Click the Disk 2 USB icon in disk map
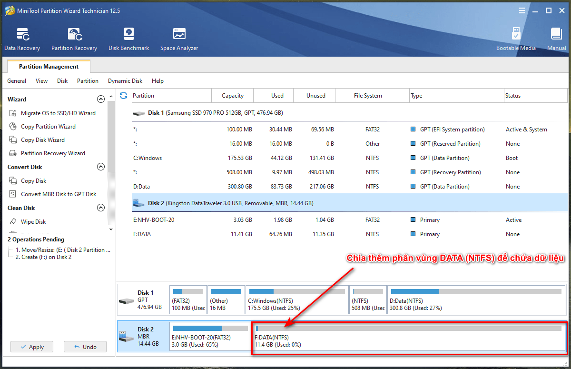The image size is (571, 369). pyautogui.click(x=127, y=337)
